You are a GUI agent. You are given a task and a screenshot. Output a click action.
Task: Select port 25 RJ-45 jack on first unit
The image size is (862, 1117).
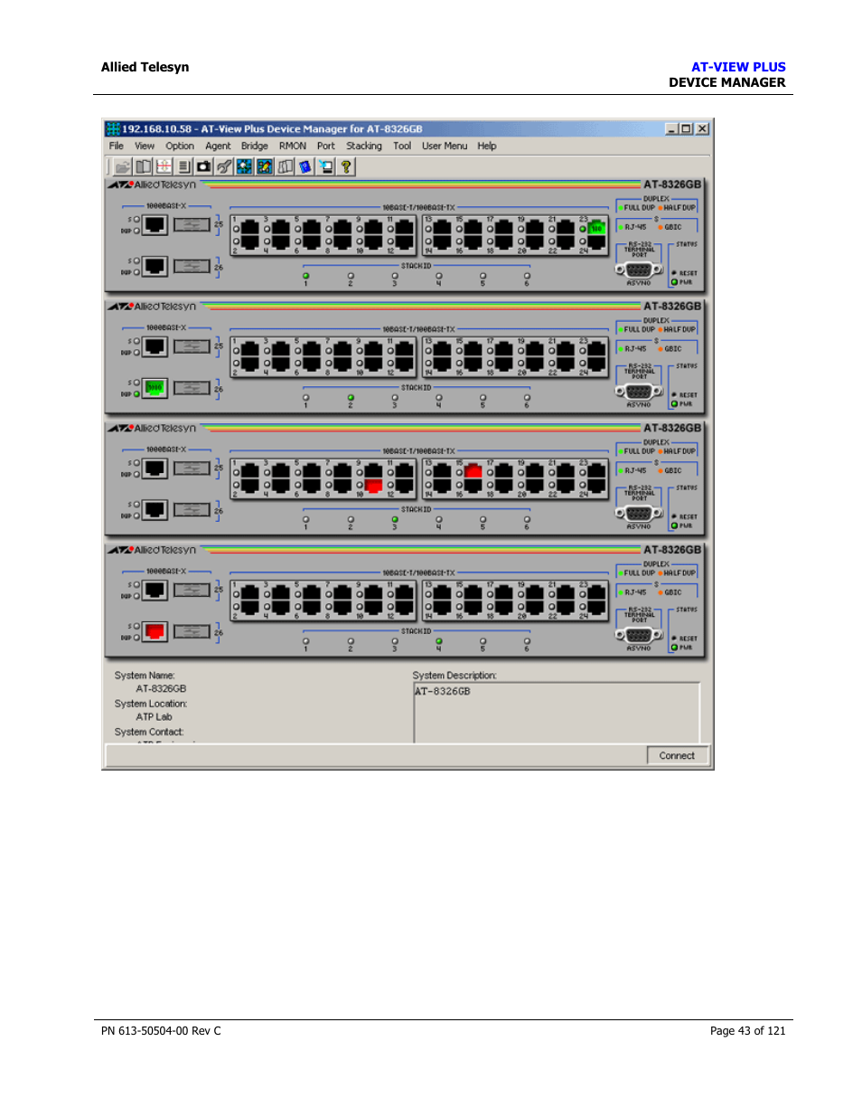pyautogui.click(x=155, y=224)
